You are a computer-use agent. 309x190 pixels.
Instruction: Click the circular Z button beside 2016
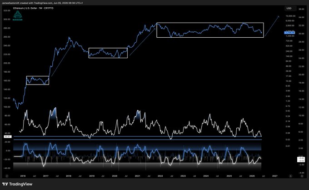[7, 176]
